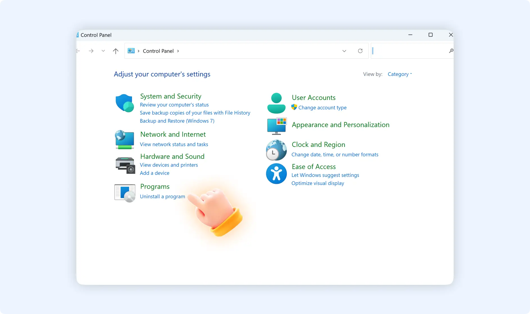Open View devices and printers
Viewport: 530px width, 314px height.
(x=169, y=165)
